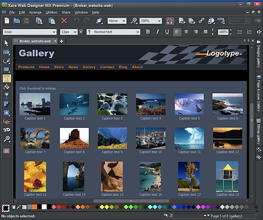The image size is (263, 220).
Task: Pick the Fill tool paint bucket
Action: 7,87
